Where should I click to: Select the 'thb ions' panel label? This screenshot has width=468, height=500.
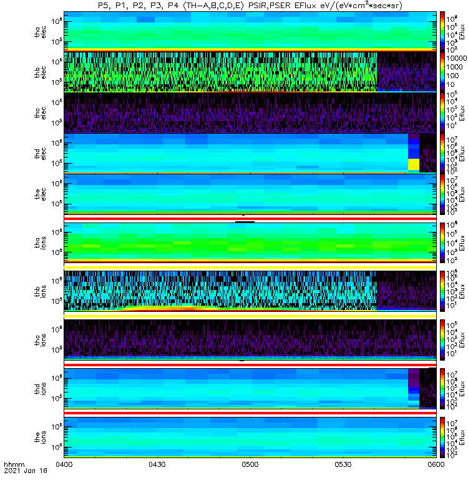click(40, 291)
